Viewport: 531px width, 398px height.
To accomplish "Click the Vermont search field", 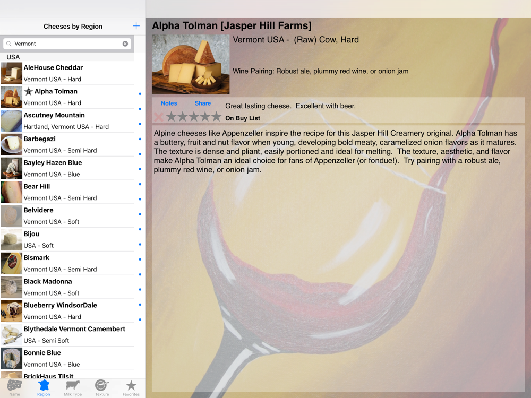I will click(x=67, y=44).
